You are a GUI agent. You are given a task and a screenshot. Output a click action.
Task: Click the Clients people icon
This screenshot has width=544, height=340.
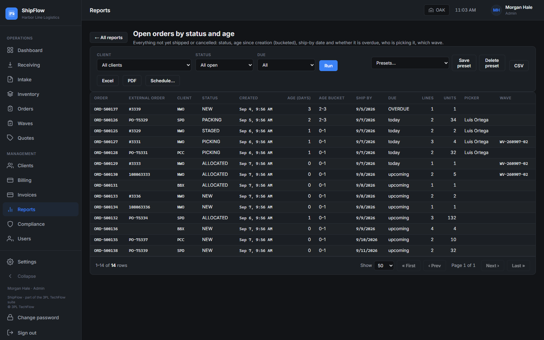10,166
